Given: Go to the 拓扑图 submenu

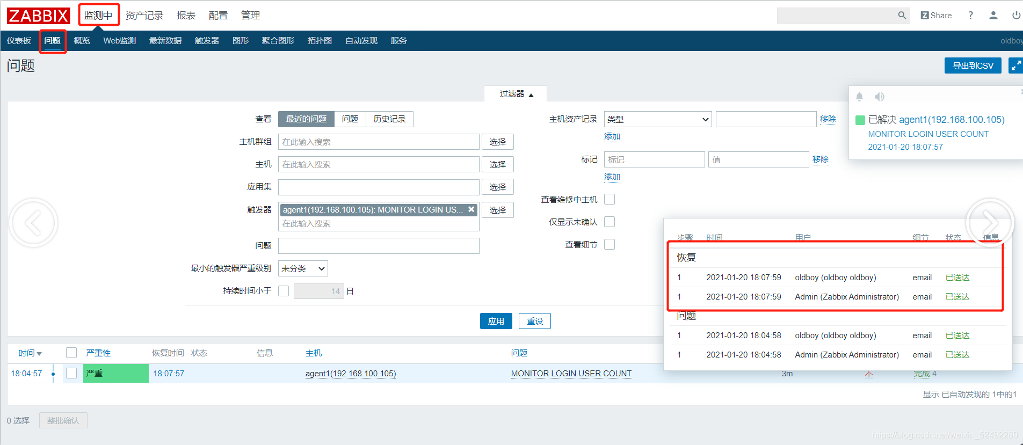Looking at the screenshot, I should tap(320, 41).
